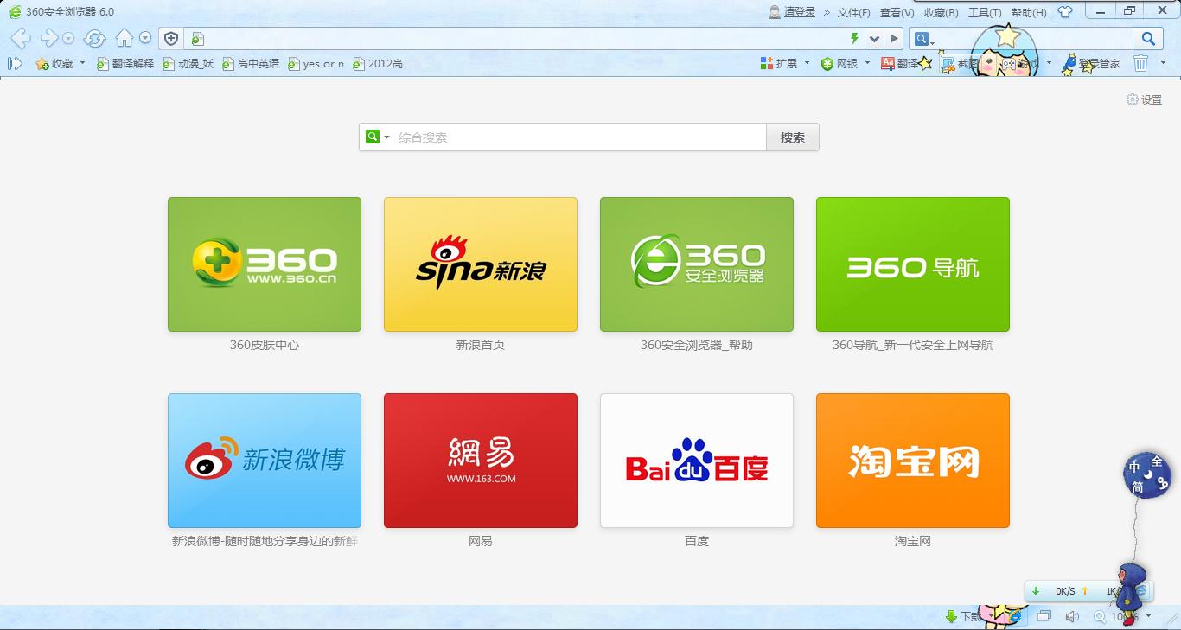
Task: Click the double chevron beside 文件 menu
Action: click(827, 12)
